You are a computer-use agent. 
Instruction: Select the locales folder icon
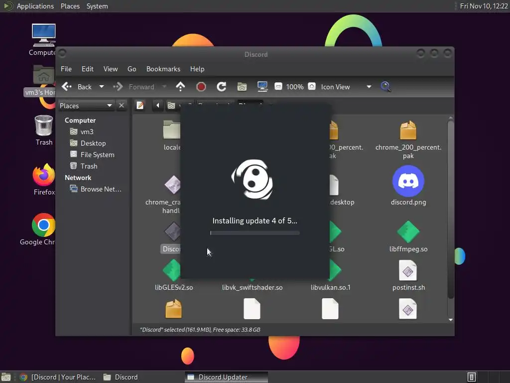coord(172,130)
